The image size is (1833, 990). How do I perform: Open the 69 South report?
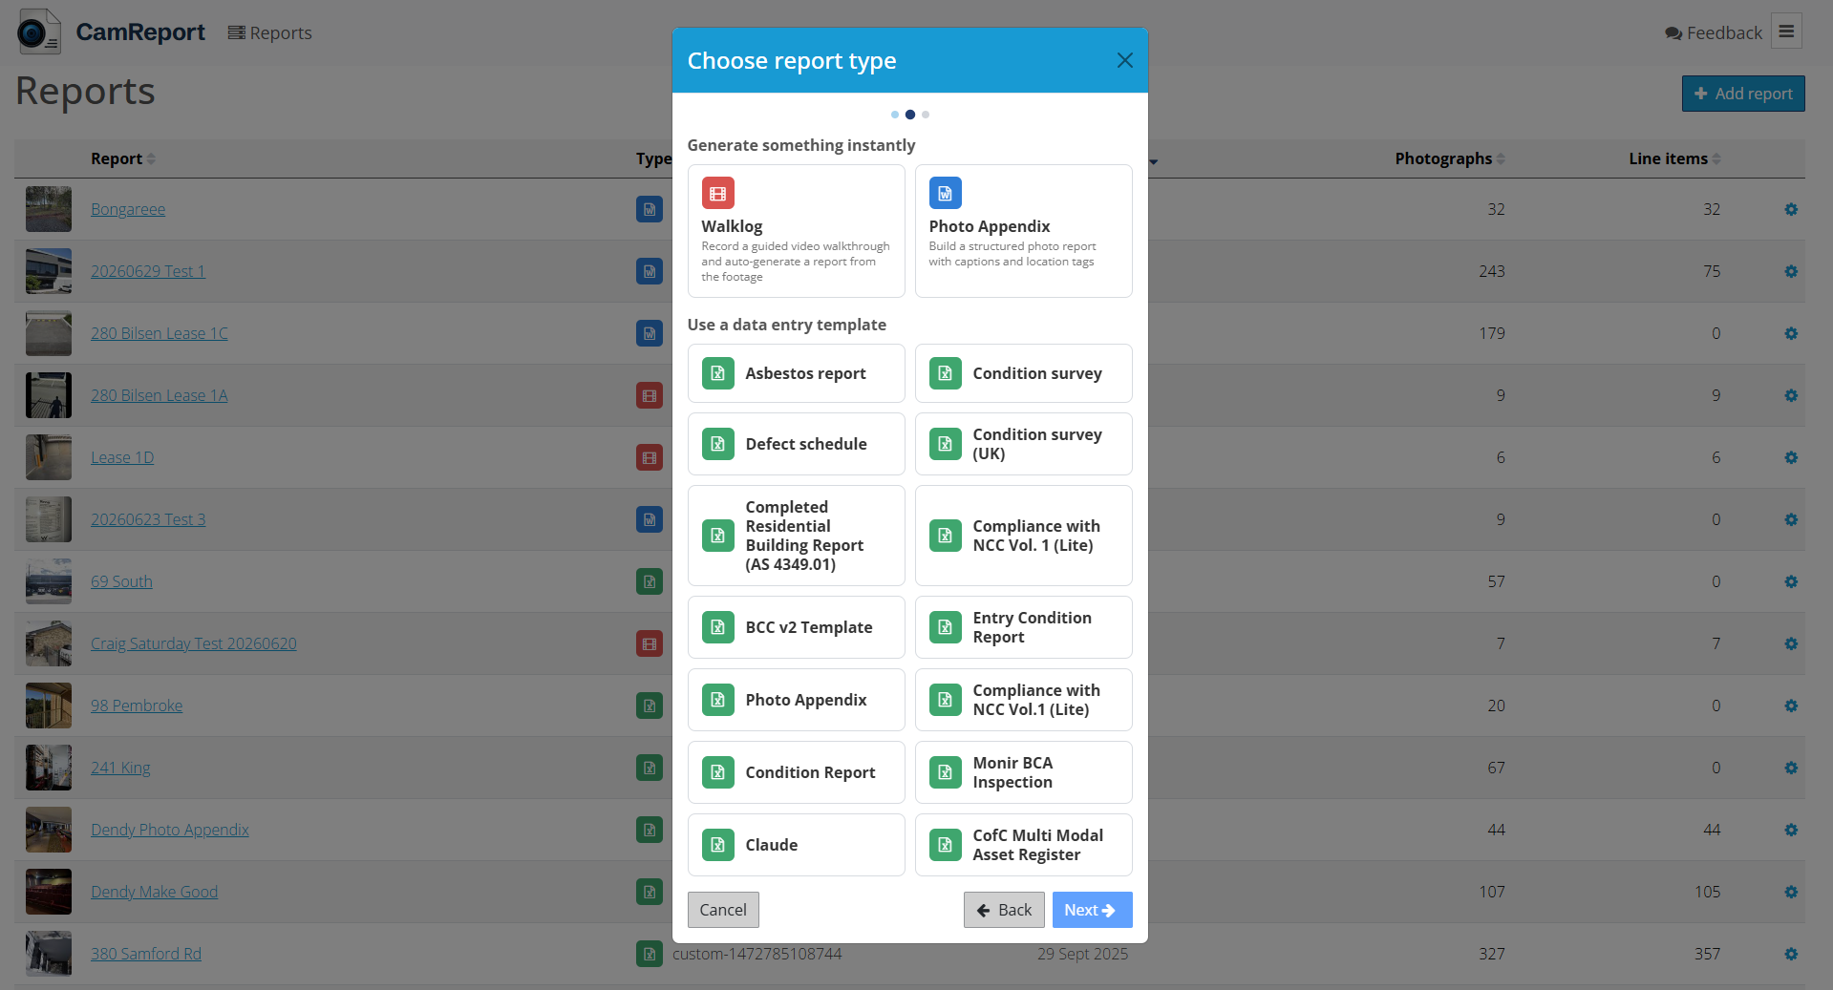(121, 581)
